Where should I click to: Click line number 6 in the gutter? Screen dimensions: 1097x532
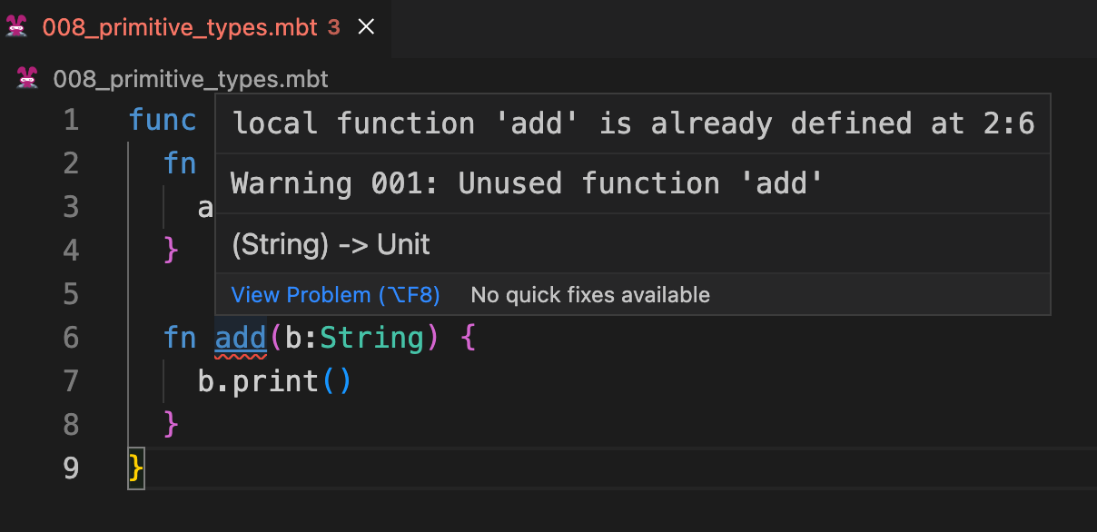pyautogui.click(x=71, y=339)
